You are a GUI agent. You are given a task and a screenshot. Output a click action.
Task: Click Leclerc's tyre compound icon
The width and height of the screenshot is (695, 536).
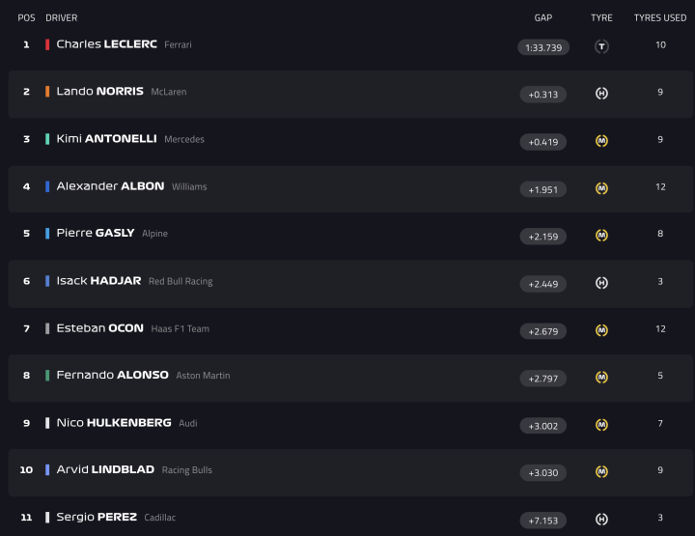[x=601, y=46]
